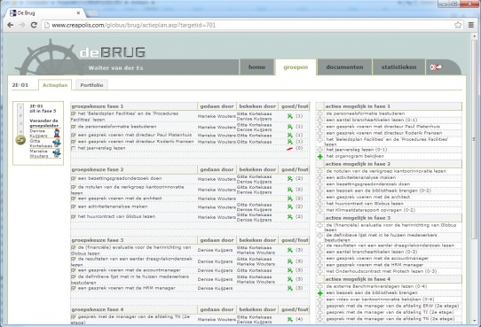Screen dimensions: 481x327
Task: Toggle checkbox for gesprek met directeur Roderik Fransen
Action: pos(73,142)
